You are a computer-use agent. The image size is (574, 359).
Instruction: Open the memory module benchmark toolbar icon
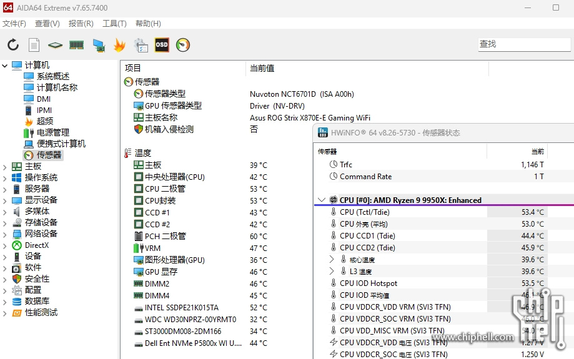coord(76,45)
